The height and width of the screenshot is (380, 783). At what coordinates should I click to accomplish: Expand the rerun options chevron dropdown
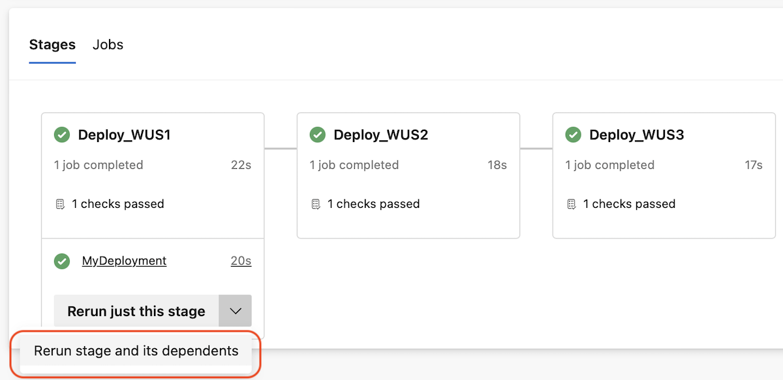point(236,311)
